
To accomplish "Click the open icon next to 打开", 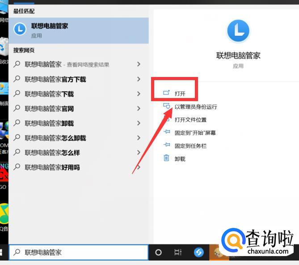I will [166, 93].
